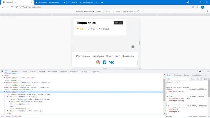
Task: Click the share icon in address bar
Action: (193, 7)
